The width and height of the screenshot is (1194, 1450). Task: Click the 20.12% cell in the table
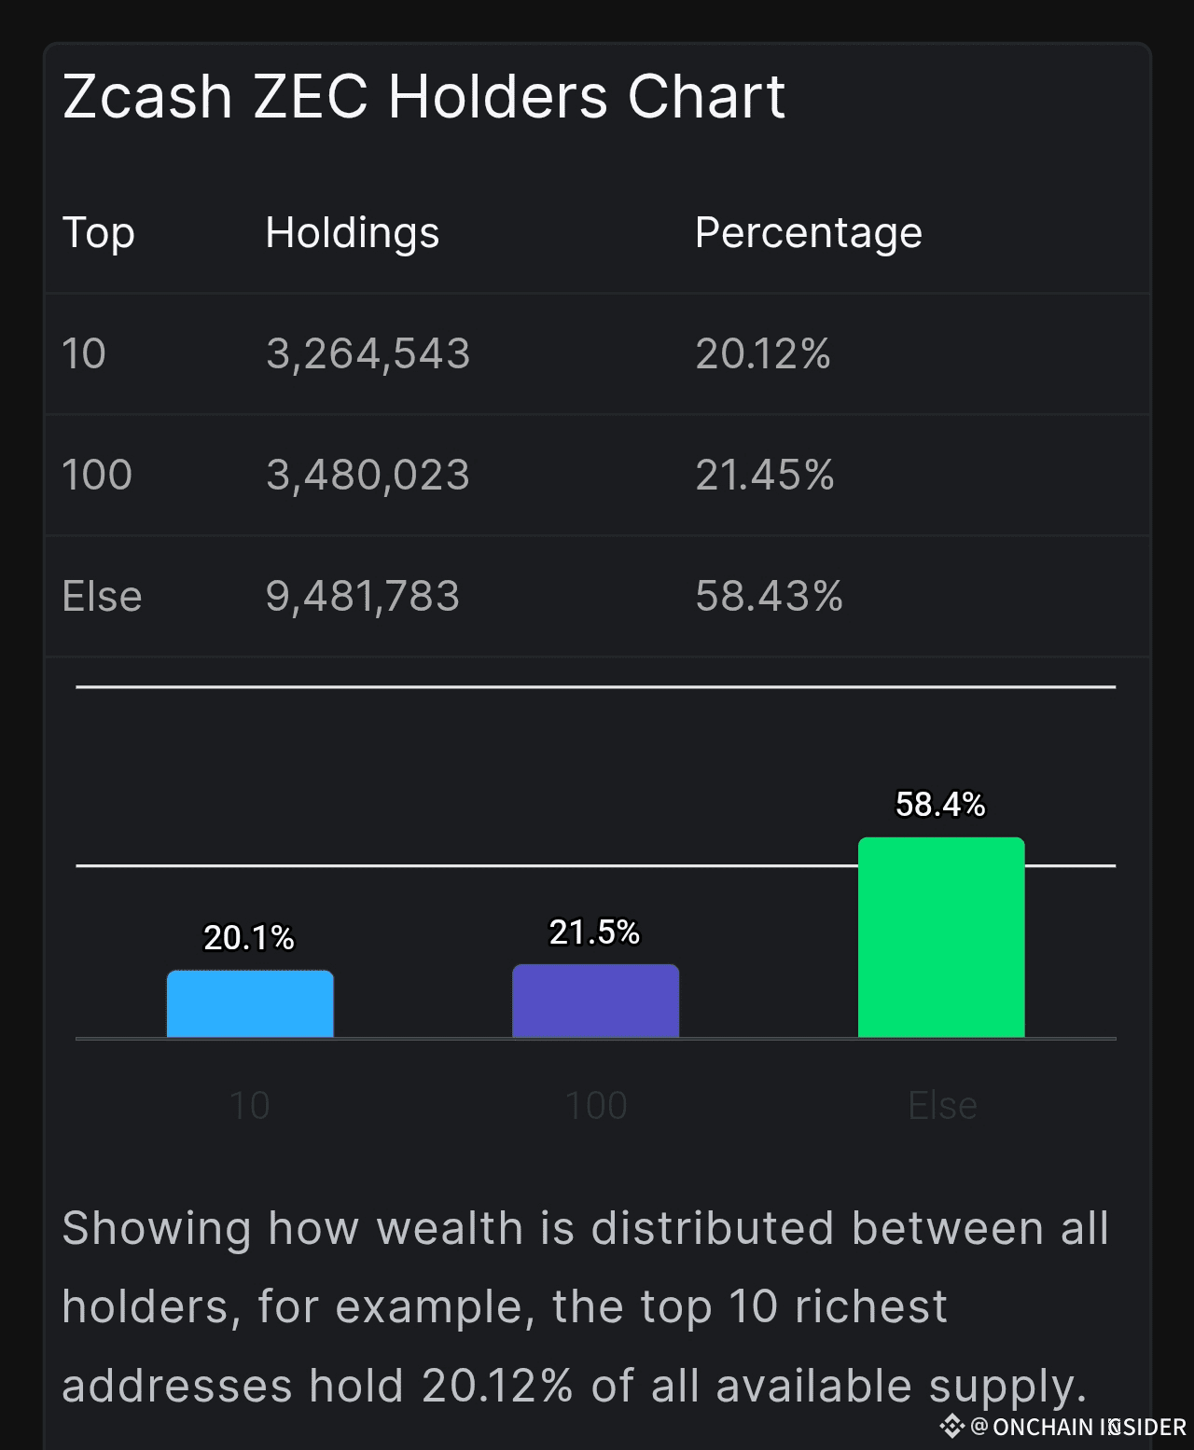[x=763, y=354]
